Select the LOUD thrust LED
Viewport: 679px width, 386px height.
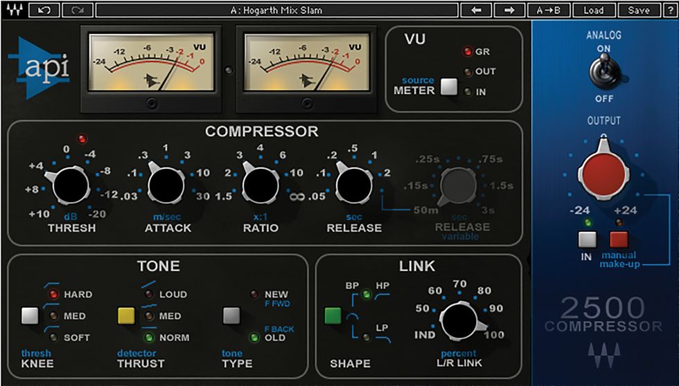pos(150,295)
